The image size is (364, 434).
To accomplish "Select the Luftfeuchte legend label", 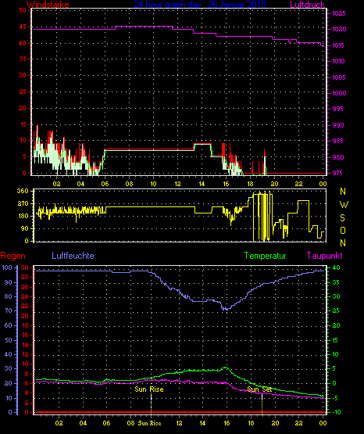I will (73, 256).
